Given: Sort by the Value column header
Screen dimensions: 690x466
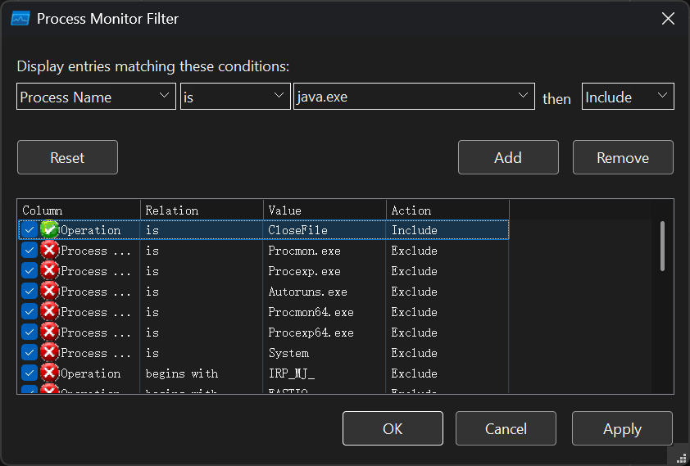Looking at the screenshot, I should pos(325,210).
